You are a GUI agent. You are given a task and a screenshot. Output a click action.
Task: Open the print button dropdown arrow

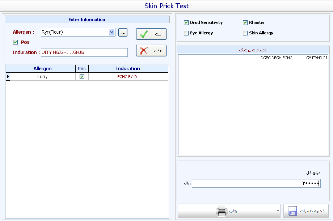coord(278,211)
